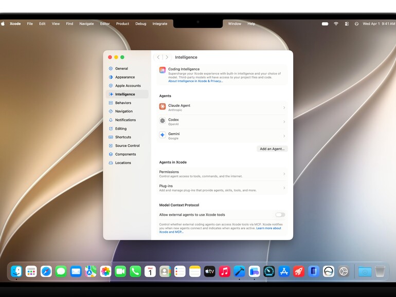Open Apple Accounts settings
The width and height of the screenshot is (396, 297).
pos(127,85)
